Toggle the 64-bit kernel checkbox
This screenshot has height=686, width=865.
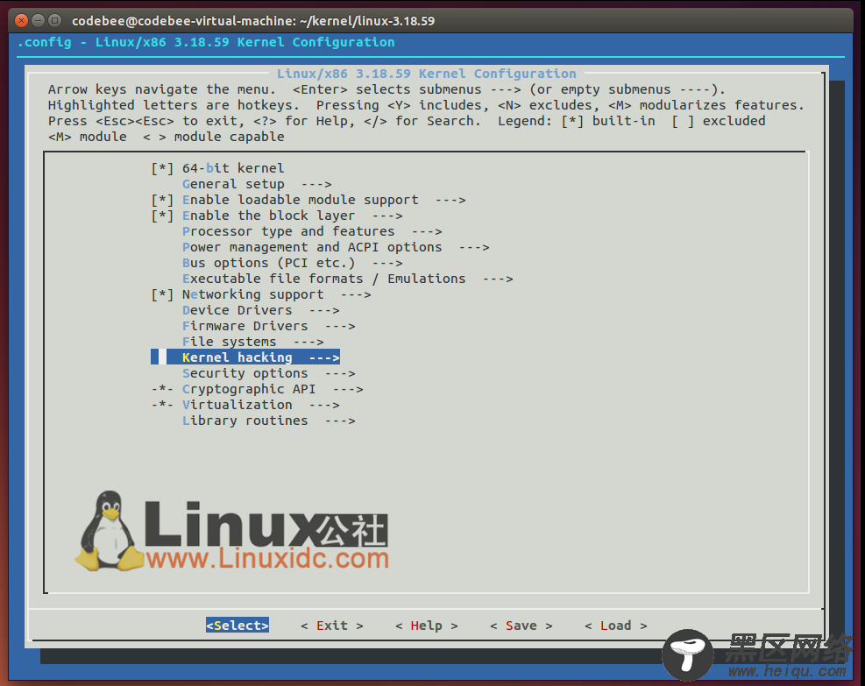pyautogui.click(x=162, y=168)
